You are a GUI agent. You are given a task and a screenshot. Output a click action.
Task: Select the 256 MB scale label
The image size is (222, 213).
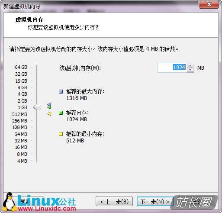tap(19, 121)
